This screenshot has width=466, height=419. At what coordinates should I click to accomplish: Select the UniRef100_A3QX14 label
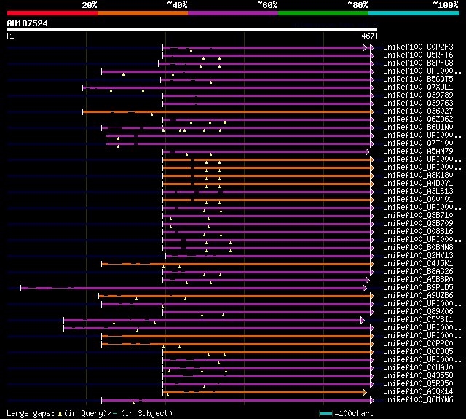[x=418, y=392]
